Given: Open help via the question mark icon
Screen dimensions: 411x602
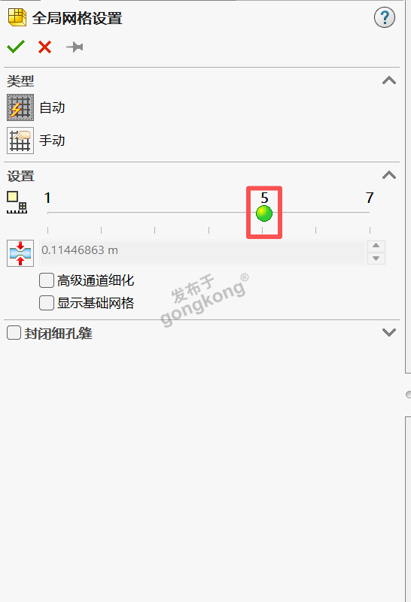Looking at the screenshot, I should [384, 17].
